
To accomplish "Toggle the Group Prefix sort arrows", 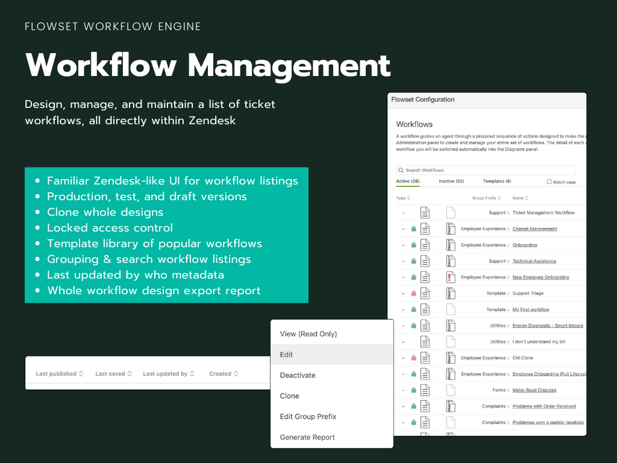I will click(x=500, y=198).
